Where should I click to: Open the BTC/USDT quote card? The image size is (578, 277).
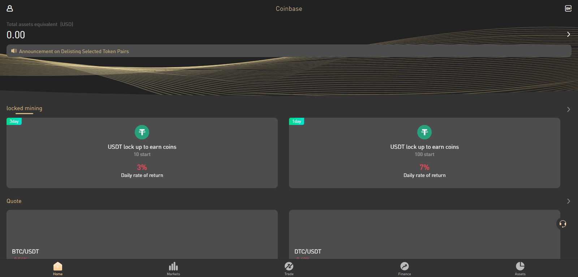pyautogui.click(x=142, y=234)
